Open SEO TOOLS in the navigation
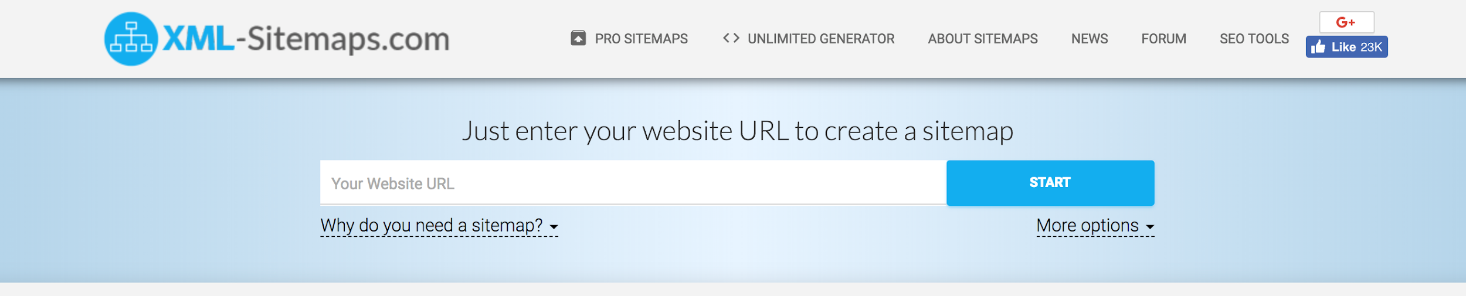The image size is (1466, 296). pos(1254,39)
